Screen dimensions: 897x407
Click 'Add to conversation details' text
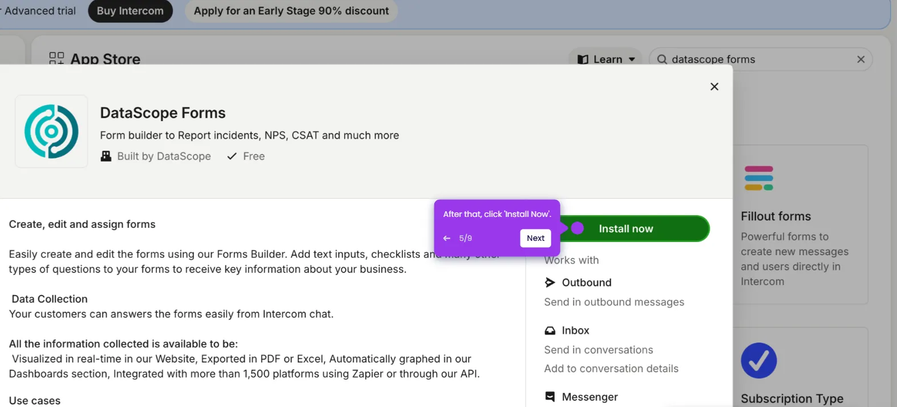611,369
